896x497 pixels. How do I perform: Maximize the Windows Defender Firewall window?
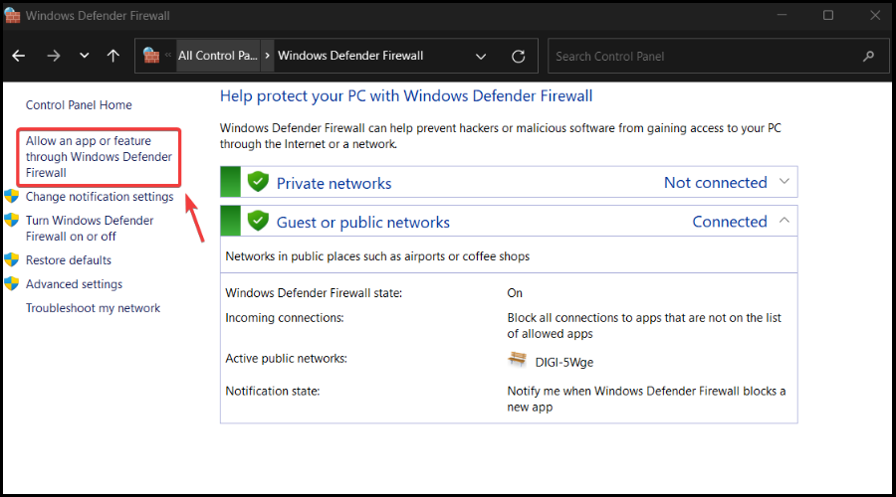point(828,15)
